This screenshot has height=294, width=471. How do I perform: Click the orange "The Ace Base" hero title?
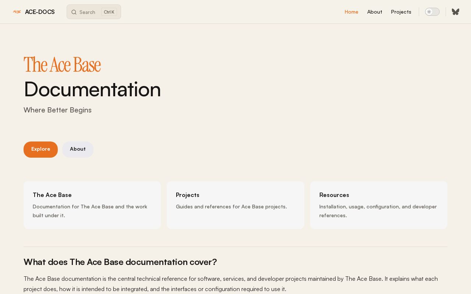tap(62, 64)
